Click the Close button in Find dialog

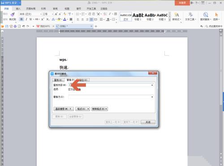148,122
